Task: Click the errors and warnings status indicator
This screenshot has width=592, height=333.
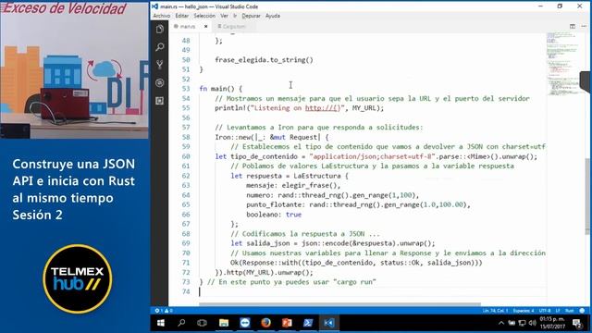Action: pos(164,311)
